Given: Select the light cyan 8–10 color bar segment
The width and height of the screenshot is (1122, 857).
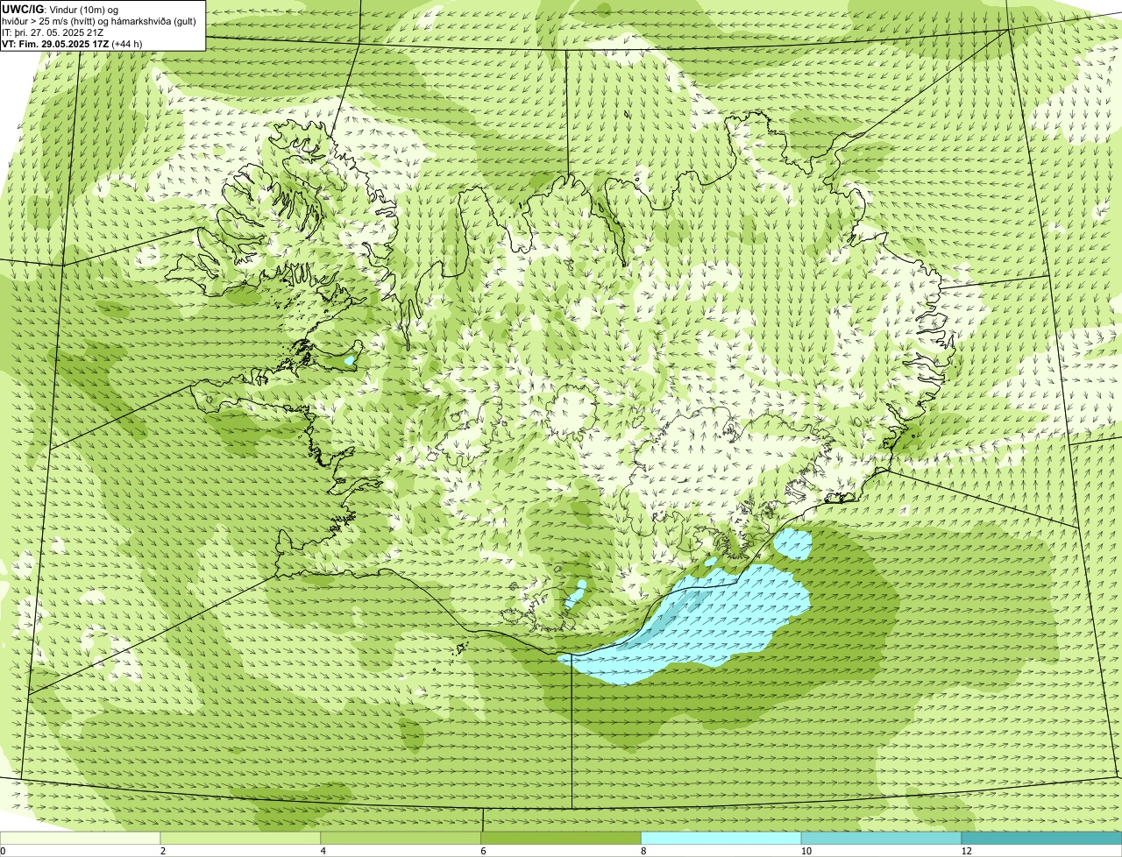Looking at the screenshot, I should [721, 839].
